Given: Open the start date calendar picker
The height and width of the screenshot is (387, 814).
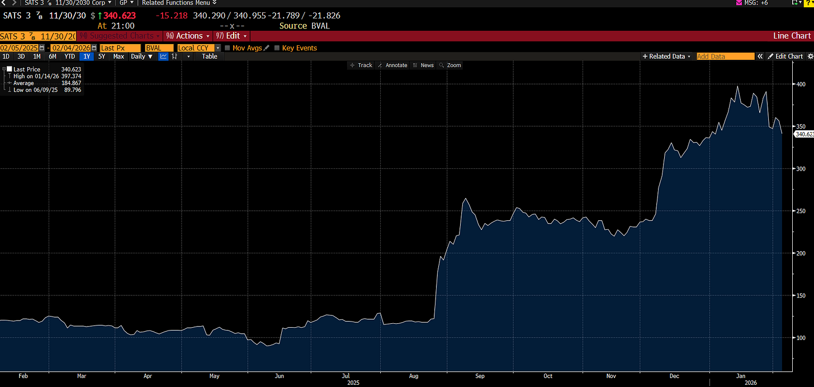Looking at the screenshot, I should [41, 48].
